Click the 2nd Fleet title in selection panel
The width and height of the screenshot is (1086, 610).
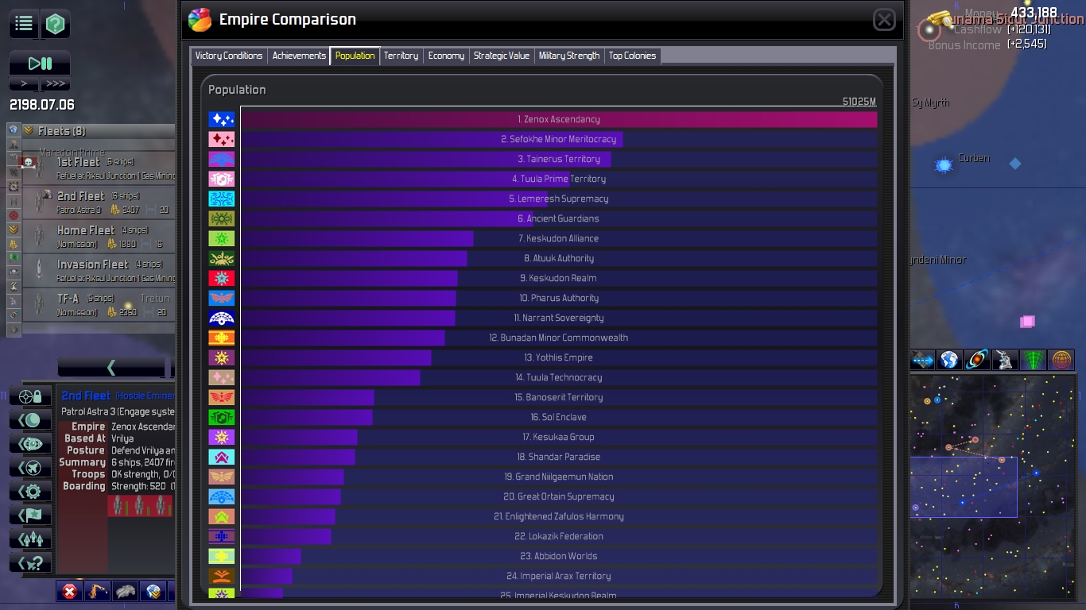coord(86,396)
